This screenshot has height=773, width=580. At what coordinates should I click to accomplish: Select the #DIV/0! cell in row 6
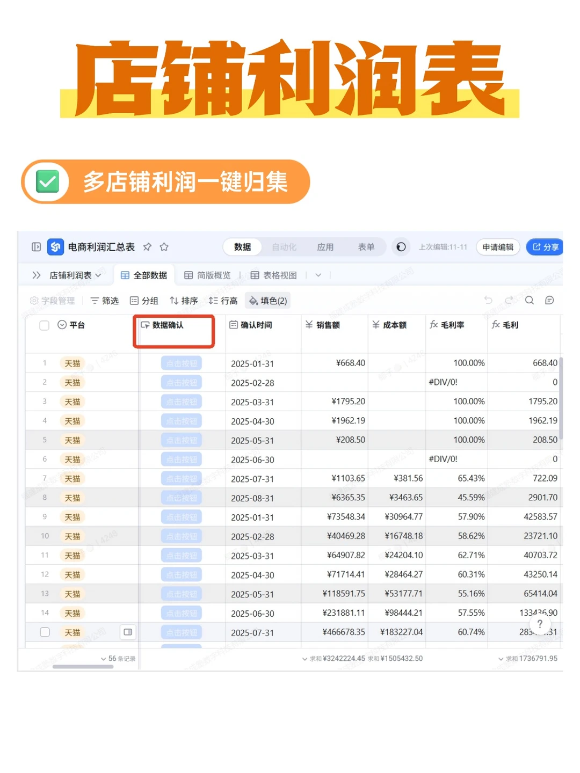point(456,459)
